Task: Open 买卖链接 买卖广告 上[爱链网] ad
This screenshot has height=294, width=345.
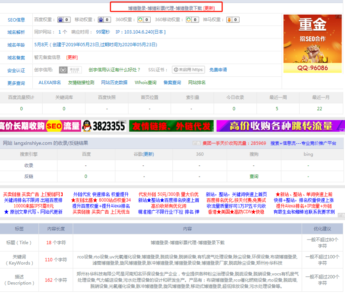Action: coord(33,194)
